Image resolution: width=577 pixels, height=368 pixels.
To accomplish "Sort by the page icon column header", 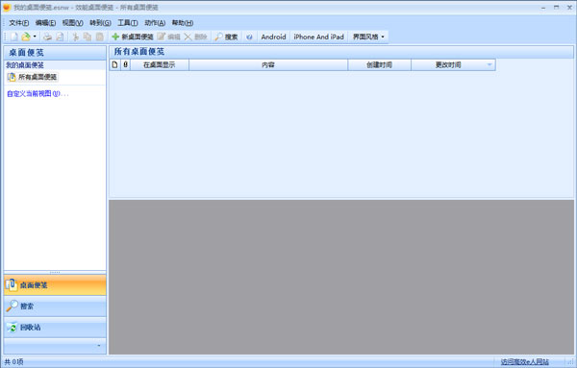I will [x=114, y=64].
